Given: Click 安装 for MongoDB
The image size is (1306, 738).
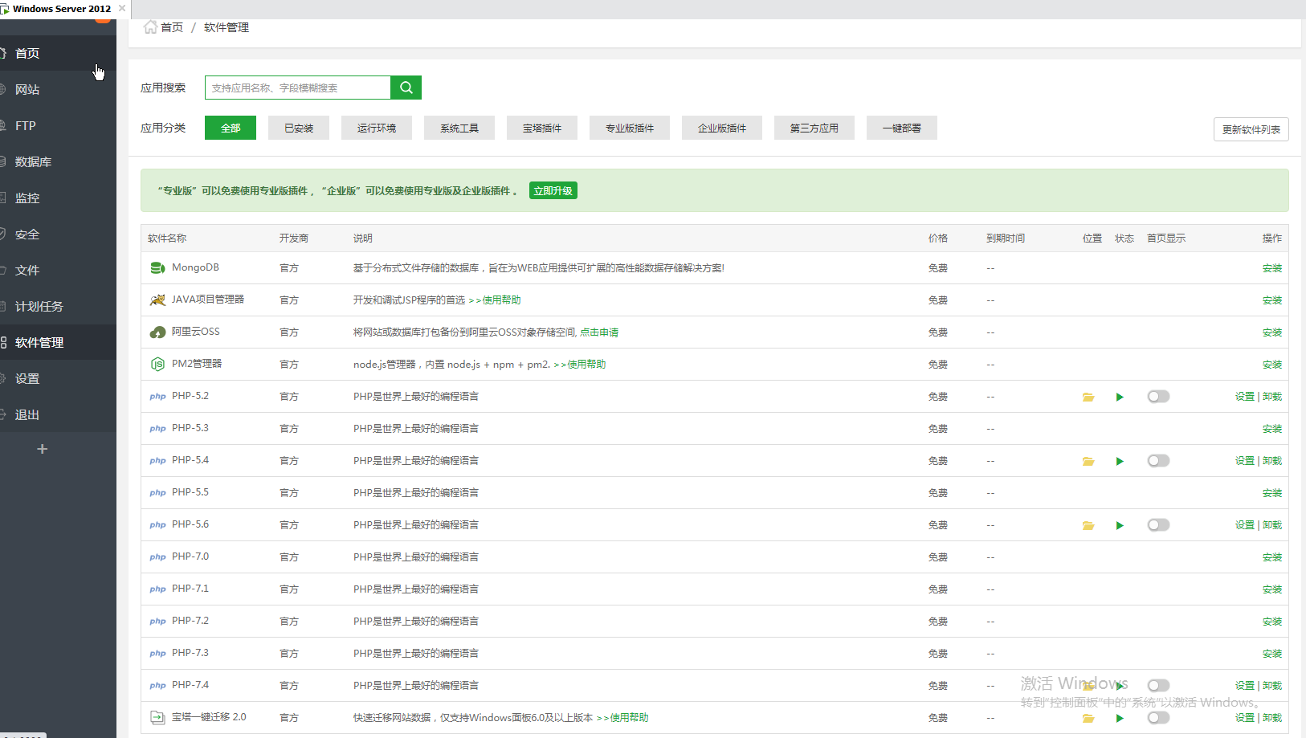Looking at the screenshot, I should 1272,268.
